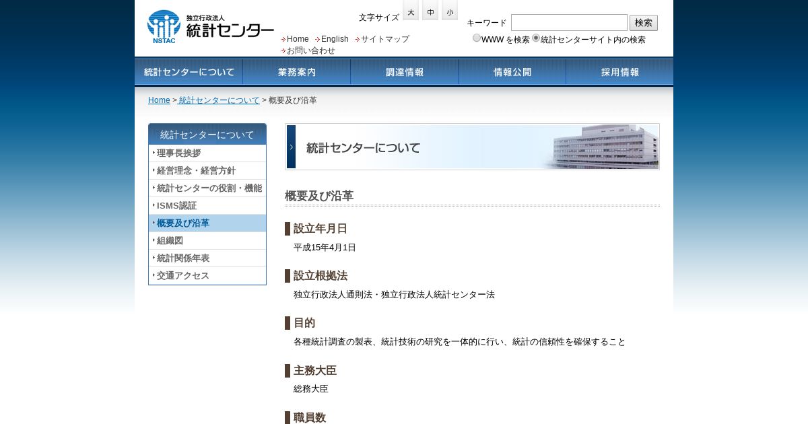
Task: Select 概要及び沿革 in the sidebar
Action: point(207,223)
